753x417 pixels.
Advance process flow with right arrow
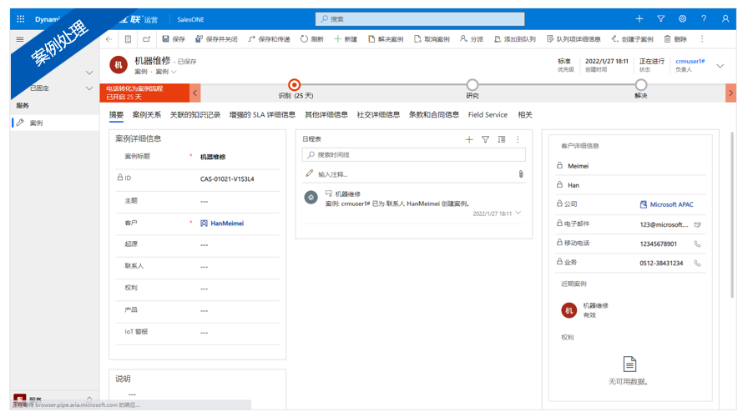730,93
